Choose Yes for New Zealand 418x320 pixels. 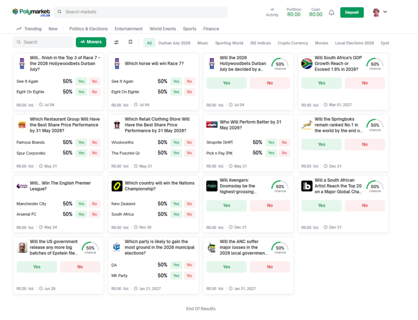176,204
